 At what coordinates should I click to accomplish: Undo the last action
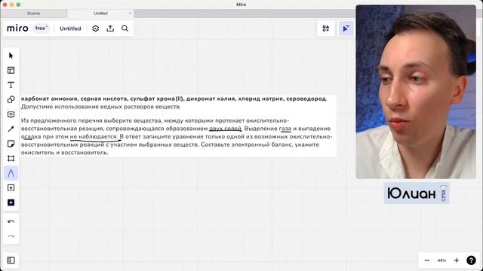(x=11, y=221)
